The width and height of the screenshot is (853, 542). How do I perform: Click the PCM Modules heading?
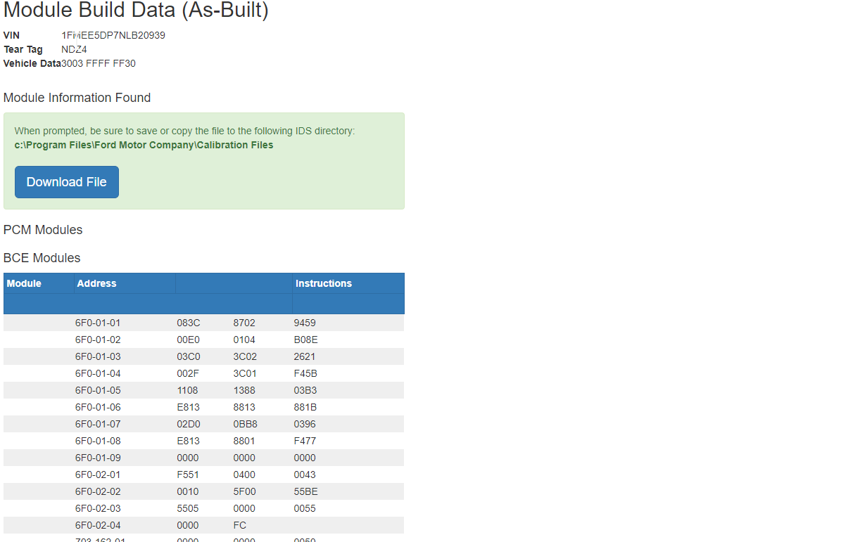coord(43,230)
